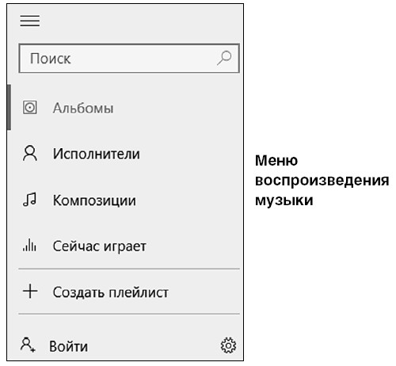Viewport: 396px width, 366px height.
Task: Click the Войти sign-in link
Action: [68, 346]
